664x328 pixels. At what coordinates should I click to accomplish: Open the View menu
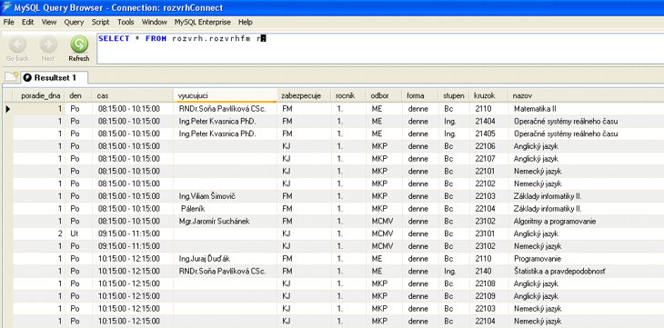click(49, 22)
